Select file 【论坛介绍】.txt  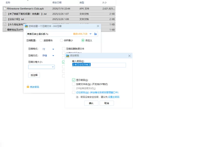[x=16, y=19]
